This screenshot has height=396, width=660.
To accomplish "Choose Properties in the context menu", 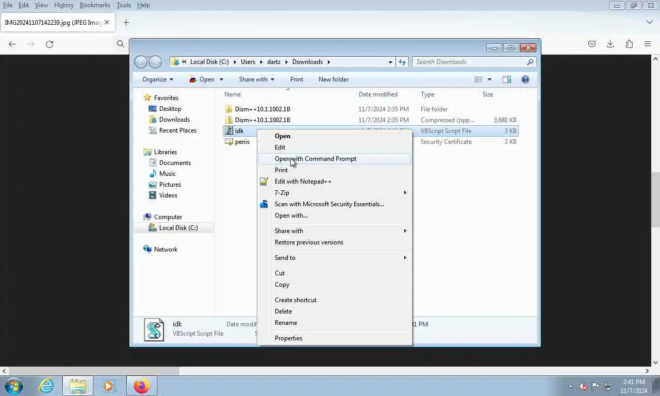I will [x=335, y=338].
